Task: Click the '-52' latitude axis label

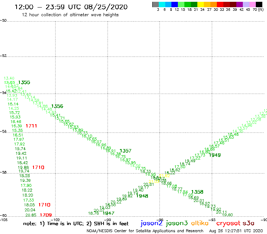Action: [x=3, y=56]
